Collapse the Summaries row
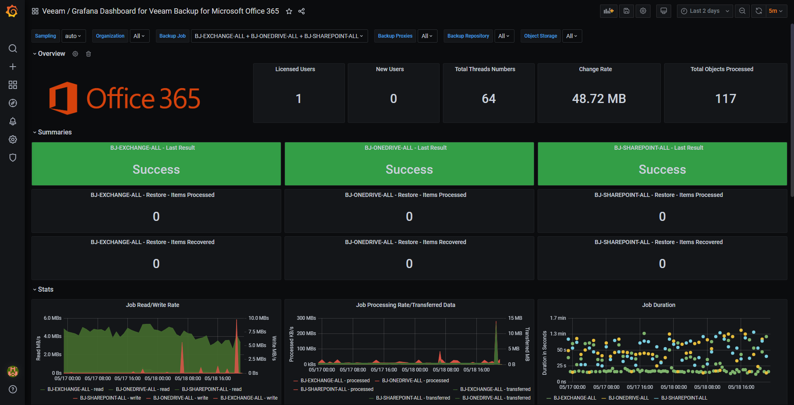794x405 pixels. click(52, 132)
